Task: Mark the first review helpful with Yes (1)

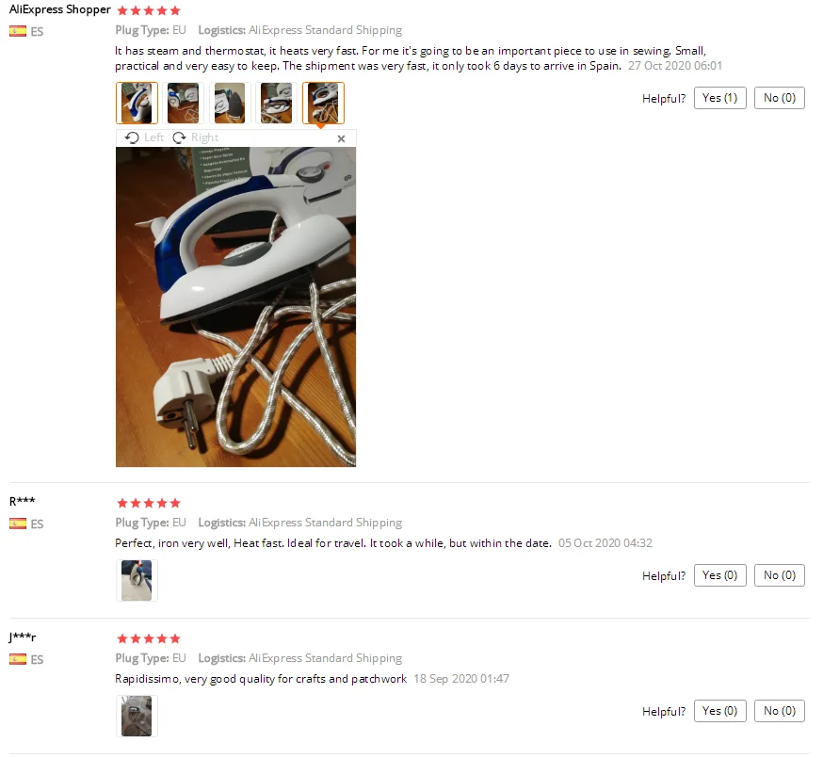Action: coord(719,98)
